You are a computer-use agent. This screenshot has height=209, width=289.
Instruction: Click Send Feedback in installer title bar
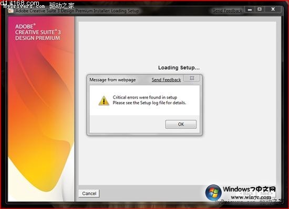tap(227, 11)
